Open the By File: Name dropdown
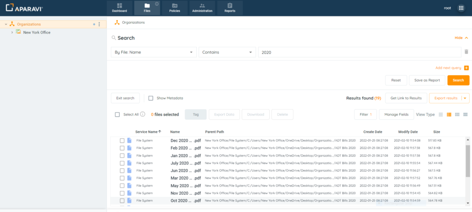 coord(154,52)
